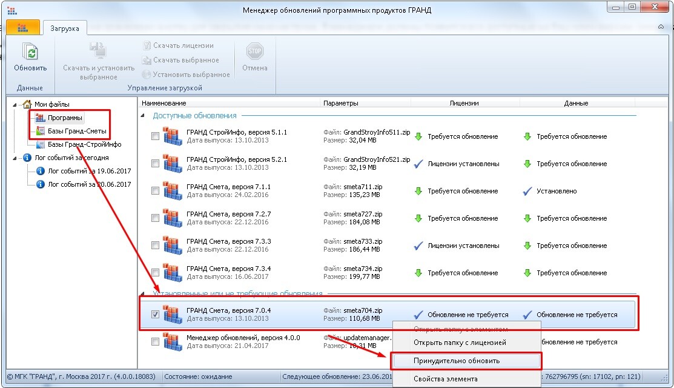Viewport: 674px width, 388px height.
Task: Click Состояние: ожидание in status bar
Action: (x=198, y=377)
